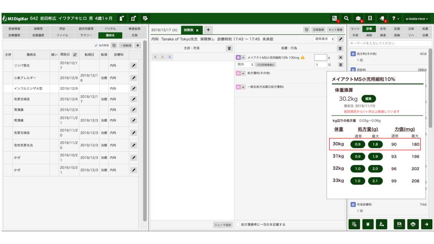The image size is (434, 244).
Task: Open the 院外 prescription dropdown
Action: point(245,65)
